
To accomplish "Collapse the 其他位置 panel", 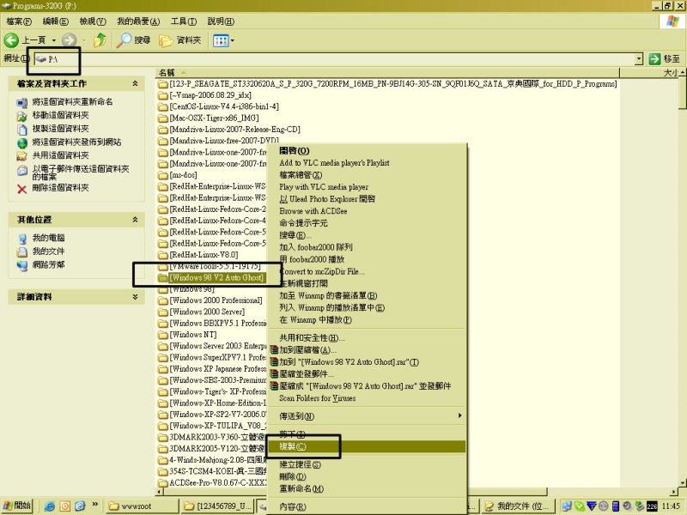I will [x=135, y=220].
